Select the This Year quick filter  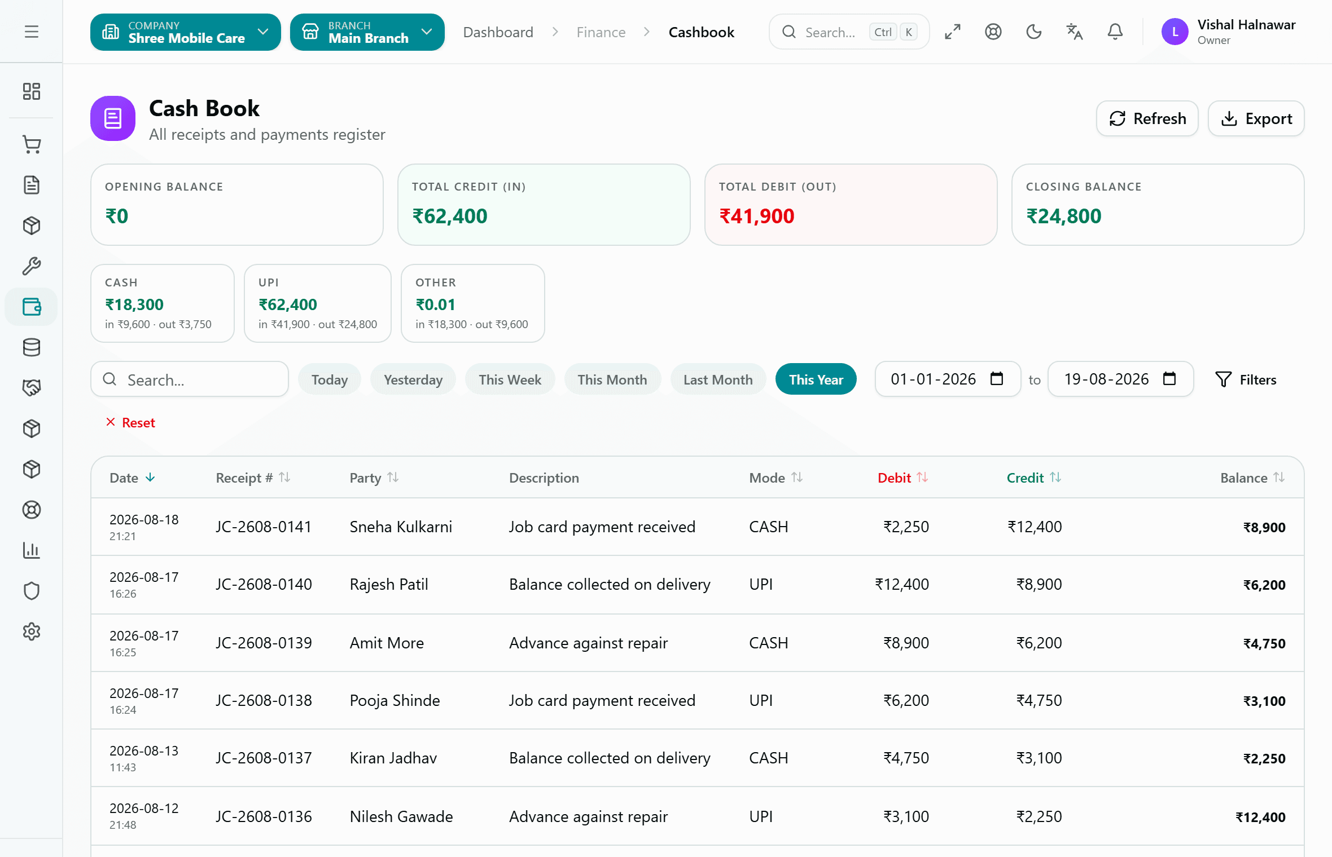(x=816, y=379)
